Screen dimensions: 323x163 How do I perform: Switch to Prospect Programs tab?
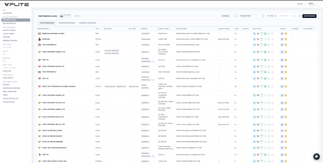88,23
